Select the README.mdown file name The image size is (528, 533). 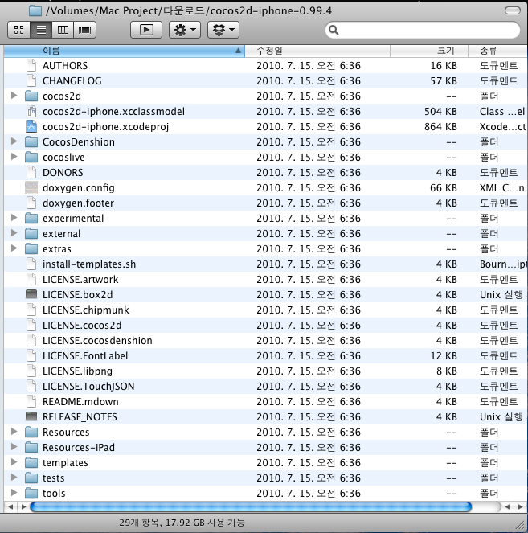point(80,401)
